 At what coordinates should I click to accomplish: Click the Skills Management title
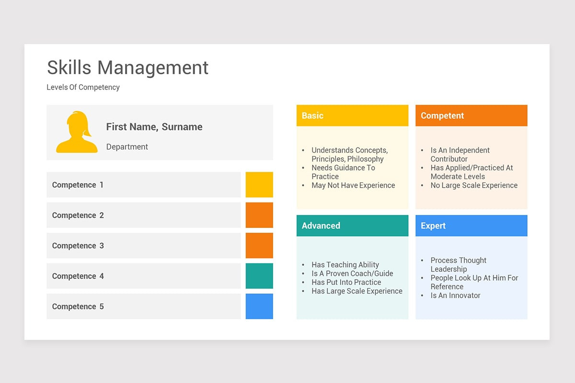click(127, 68)
